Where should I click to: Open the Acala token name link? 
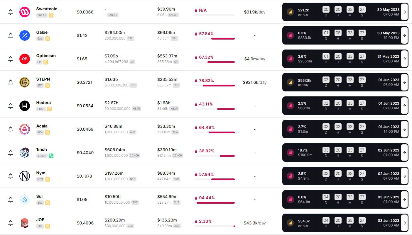pyautogui.click(x=42, y=126)
